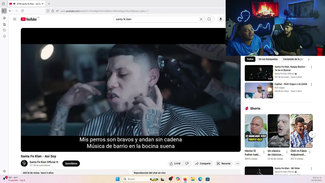The width and height of the screenshot is (325, 183).
Task: Open the YO MANEJABA TODO short thumbnail
Action: (x=256, y=131)
